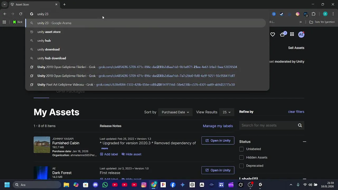Open the Sort by Purchased Date dropdown
Image resolution: width=338 pixels, height=190 pixels.
coord(175,112)
